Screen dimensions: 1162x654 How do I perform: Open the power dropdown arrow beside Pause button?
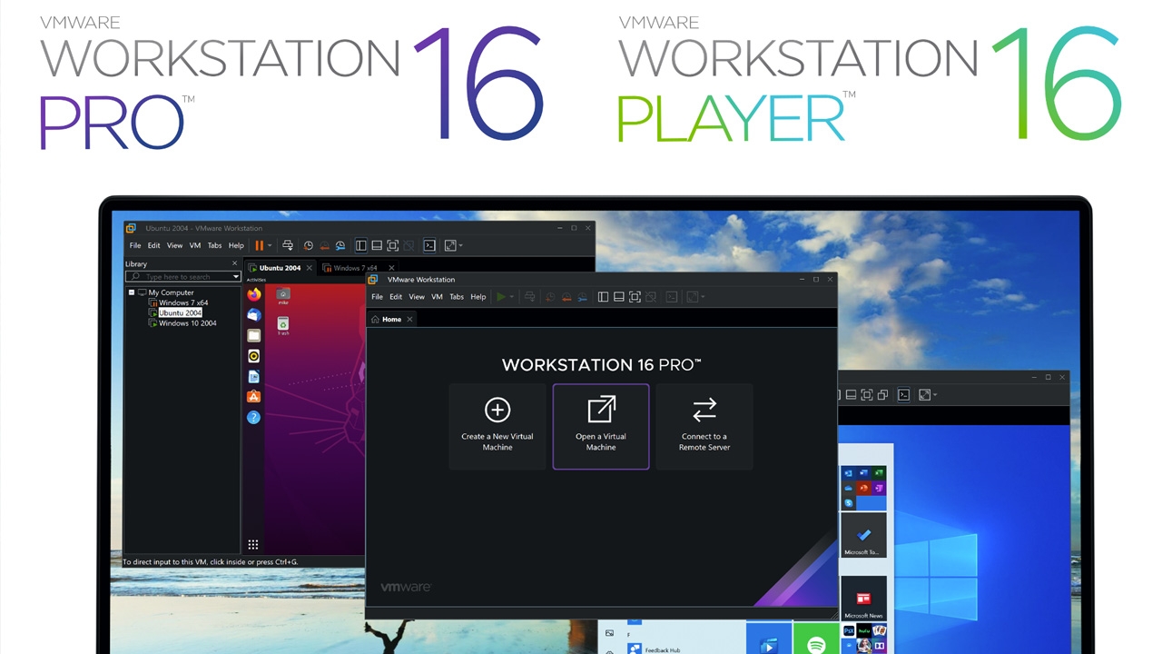point(270,245)
